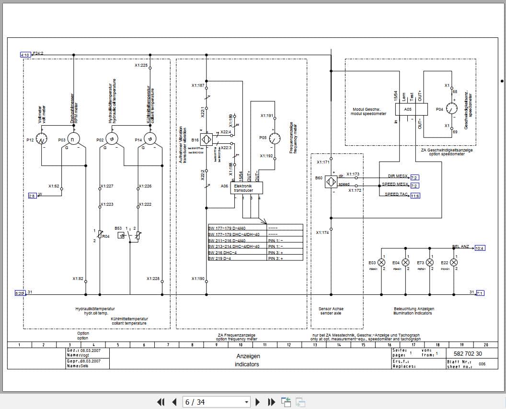506x409 pixels.
Task: Click the P12 voltmeter symbol
Action: 41,139
